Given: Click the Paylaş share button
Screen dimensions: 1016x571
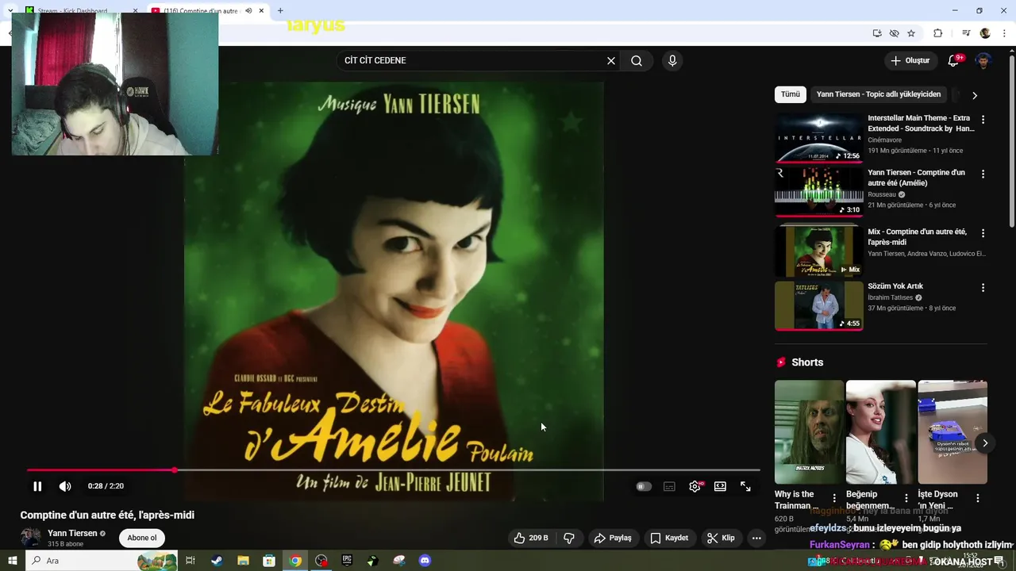Looking at the screenshot, I should 613,538.
